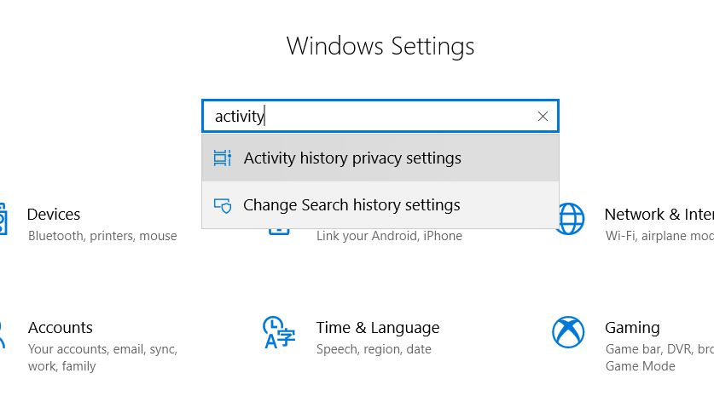Viewport: 714px width, 402px height.
Task: Open the Gaming Xbox logo icon
Action: coord(568,332)
